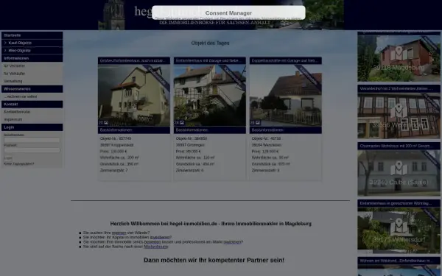The height and width of the screenshot is (276, 442).
Task: Open the 39116 Magdeburg property thumbnail
Action: 399,58
